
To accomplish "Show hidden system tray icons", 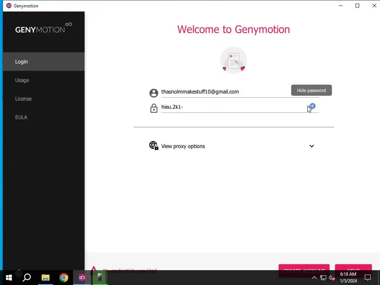I will pyautogui.click(x=314, y=278).
